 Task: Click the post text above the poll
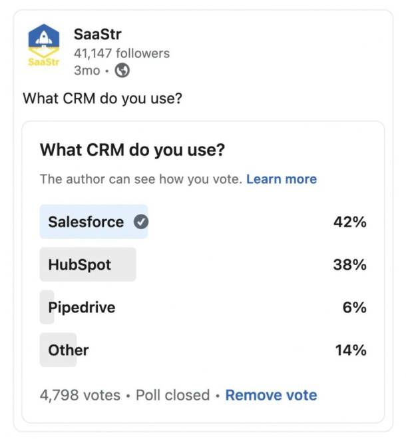[x=103, y=99]
